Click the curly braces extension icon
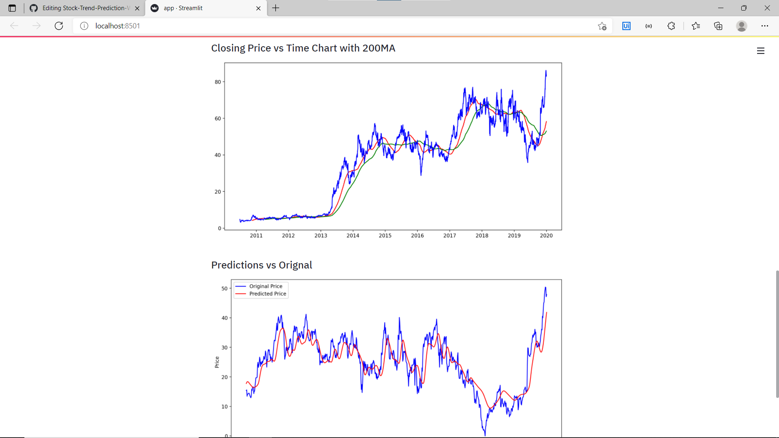This screenshot has width=779, height=438. pos(648,26)
